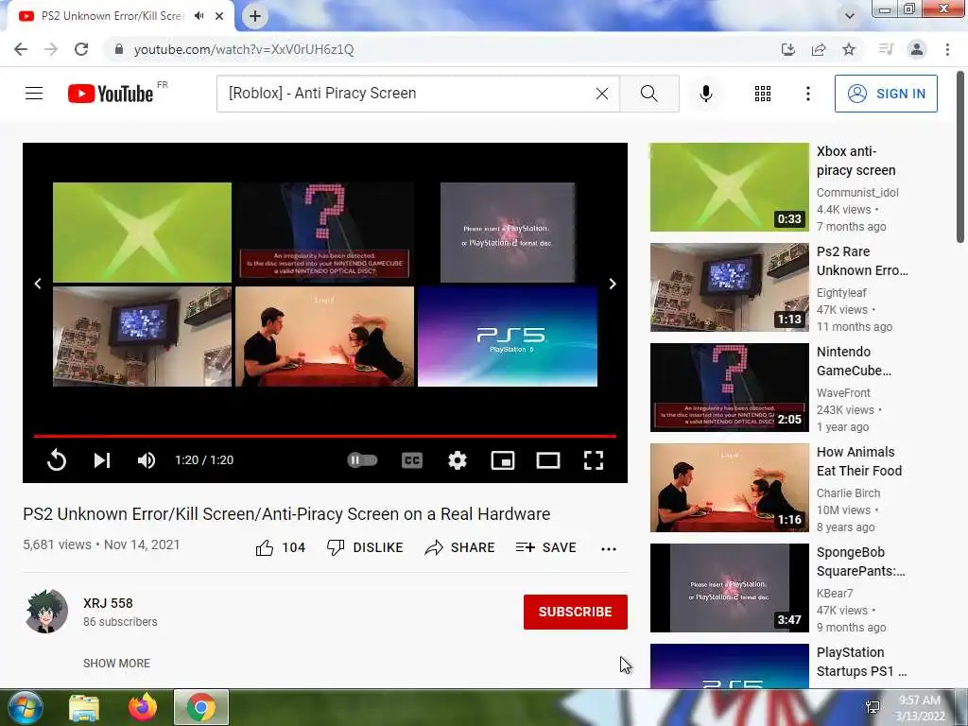Click the SIGN IN button
Viewport: 968px width, 726px height.
[x=886, y=94]
